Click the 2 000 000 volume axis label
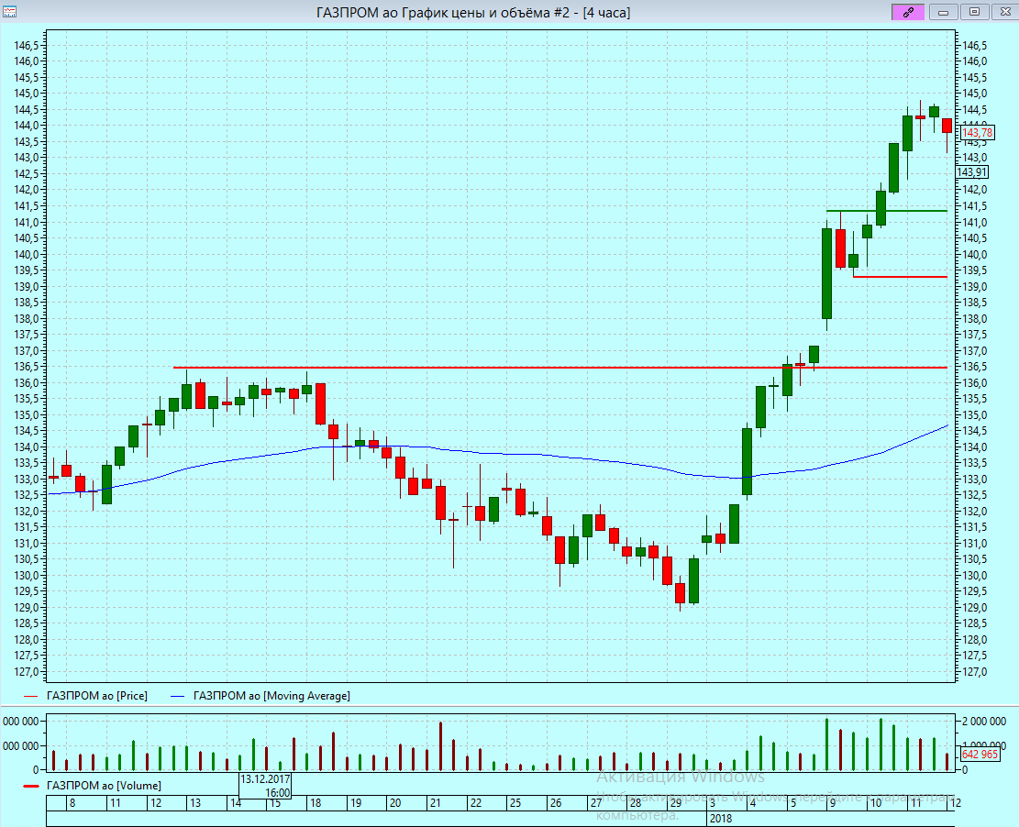This screenshot has height=827, width=1019. coord(984,722)
